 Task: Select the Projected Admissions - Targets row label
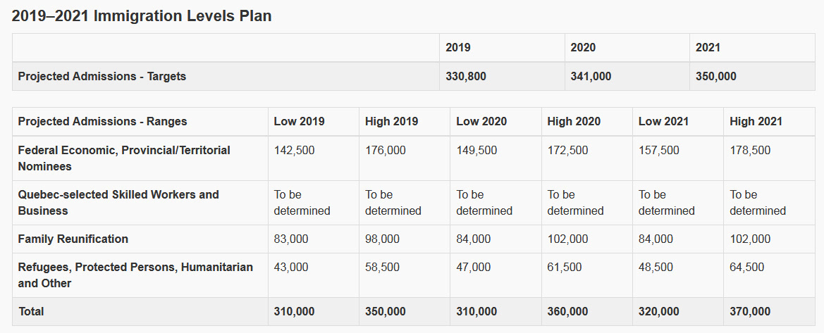coord(102,76)
